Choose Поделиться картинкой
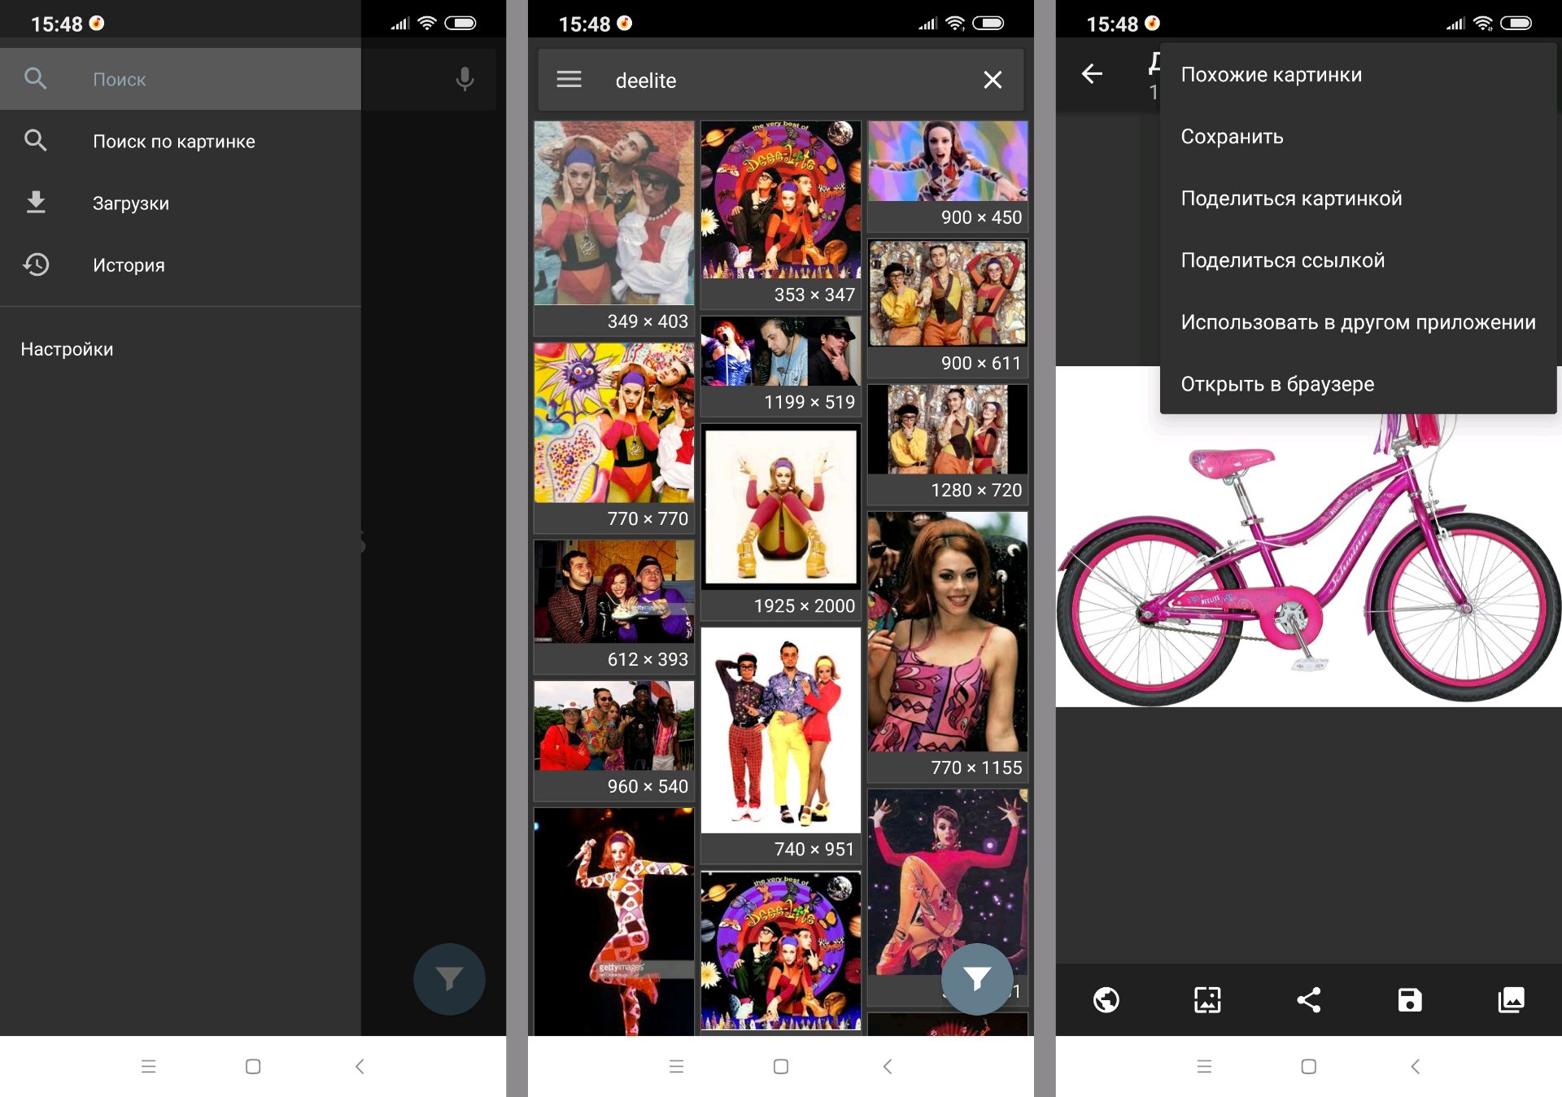The width and height of the screenshot is (1562, 1097). click(1358, 199)
